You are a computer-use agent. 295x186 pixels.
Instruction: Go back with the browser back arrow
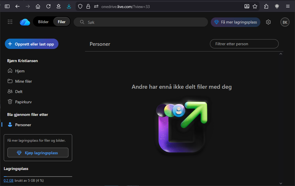(x=17, y=6)
